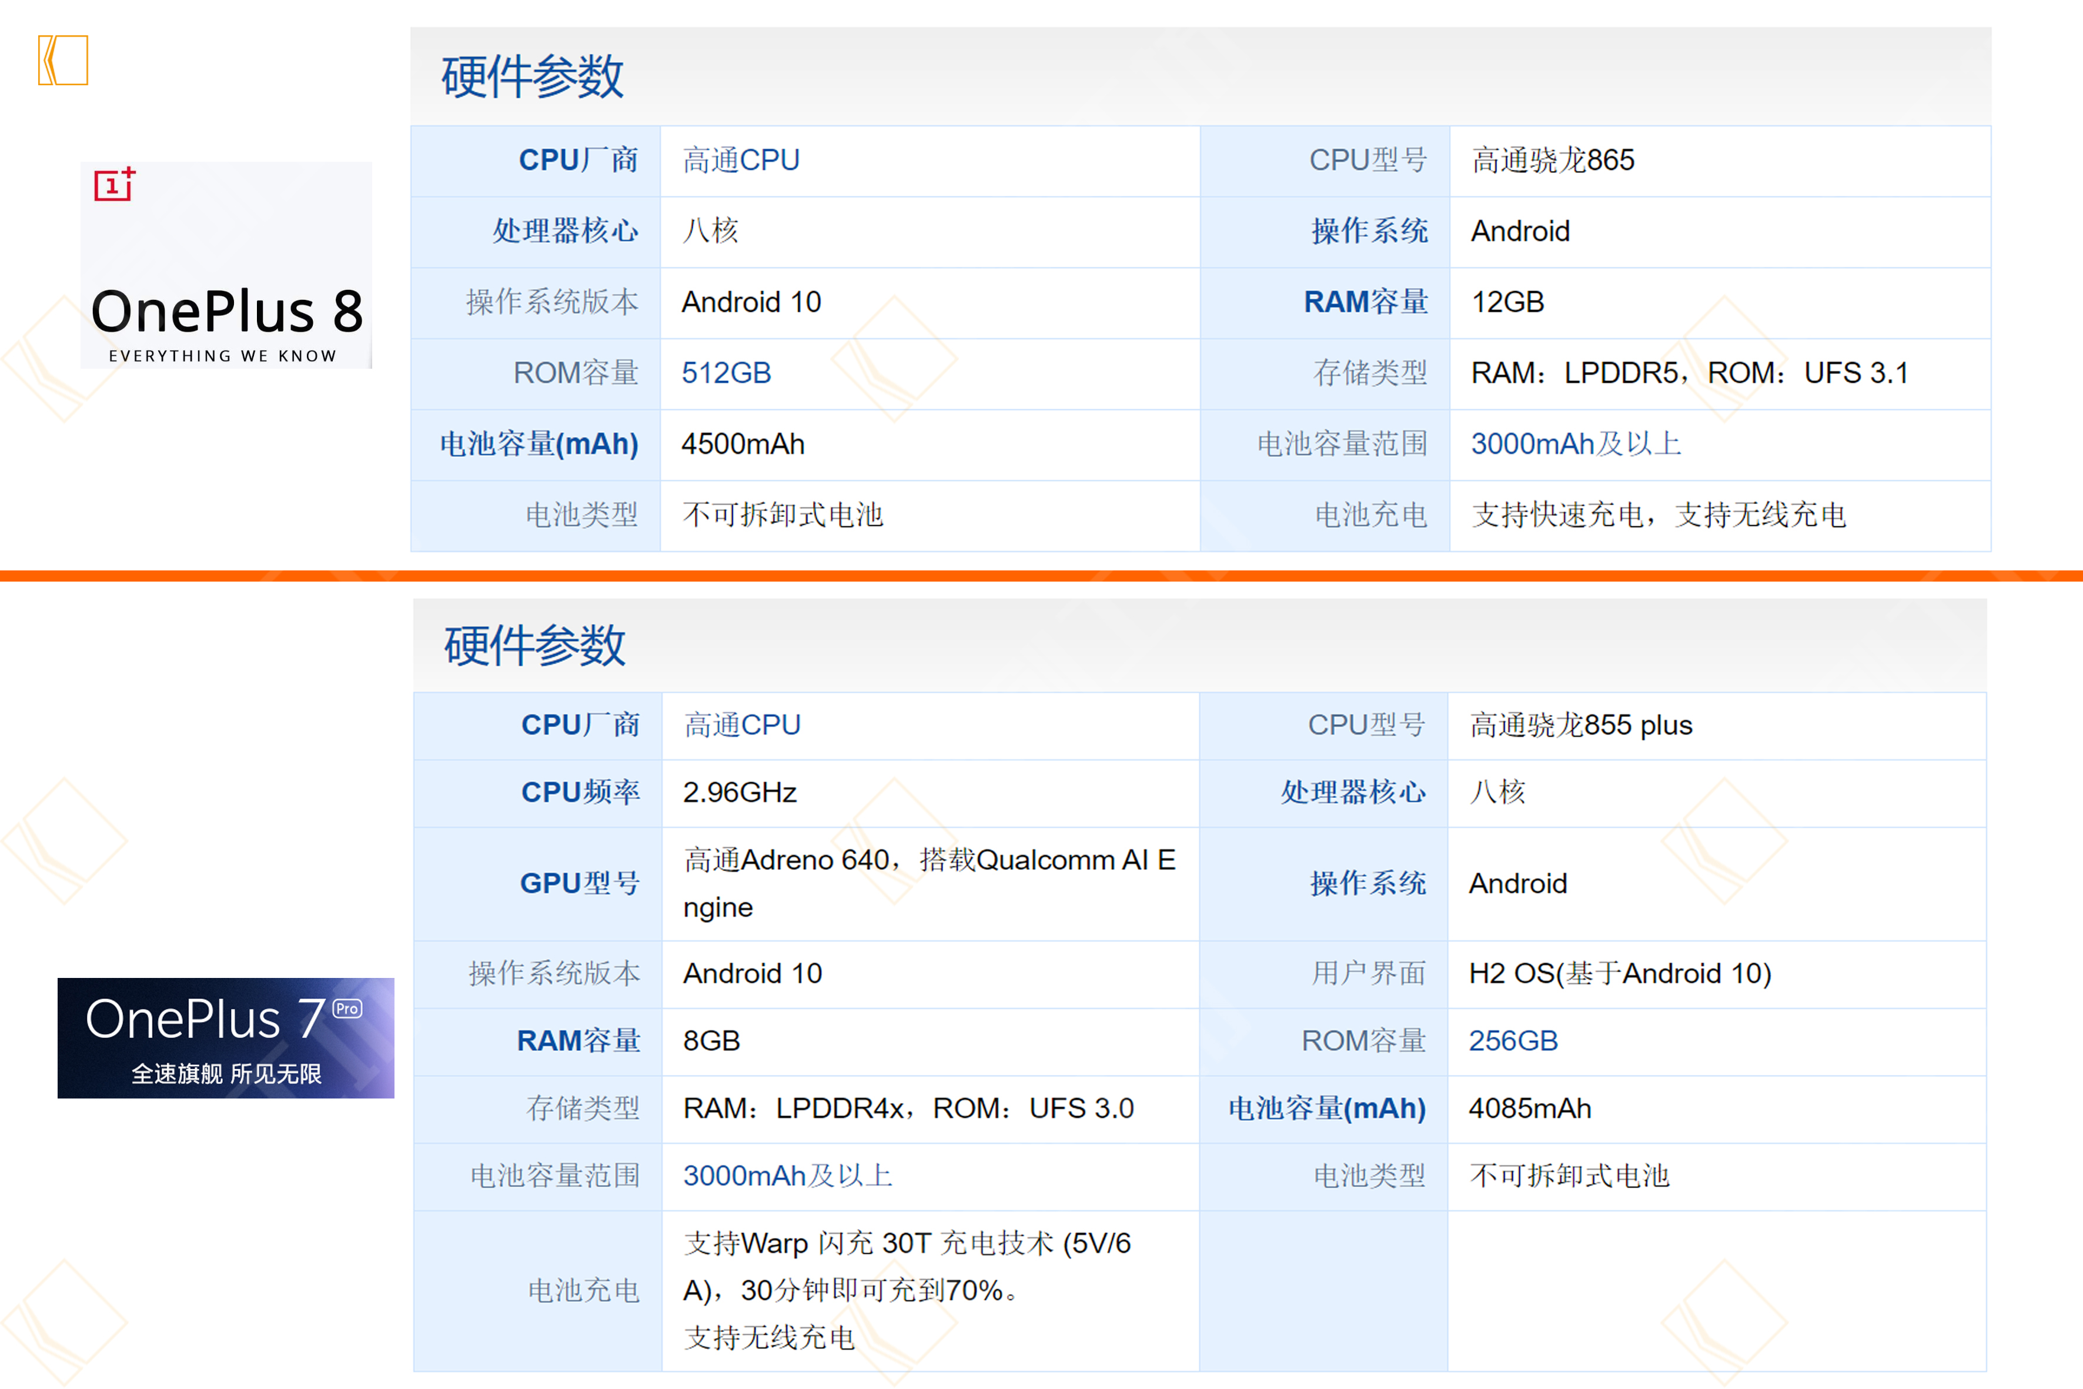
Task: Click RAM容量 label beside 8GB
Action: [579, 1041]
